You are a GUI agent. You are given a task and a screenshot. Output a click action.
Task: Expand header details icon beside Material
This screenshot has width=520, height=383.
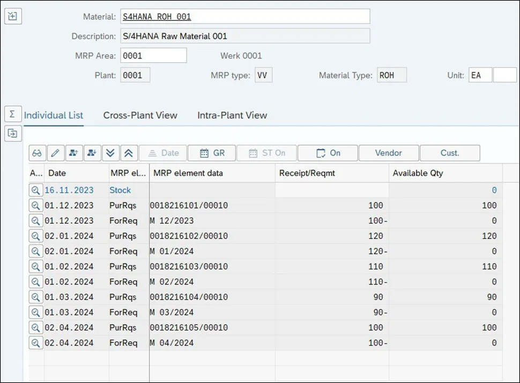pos(13,16)
